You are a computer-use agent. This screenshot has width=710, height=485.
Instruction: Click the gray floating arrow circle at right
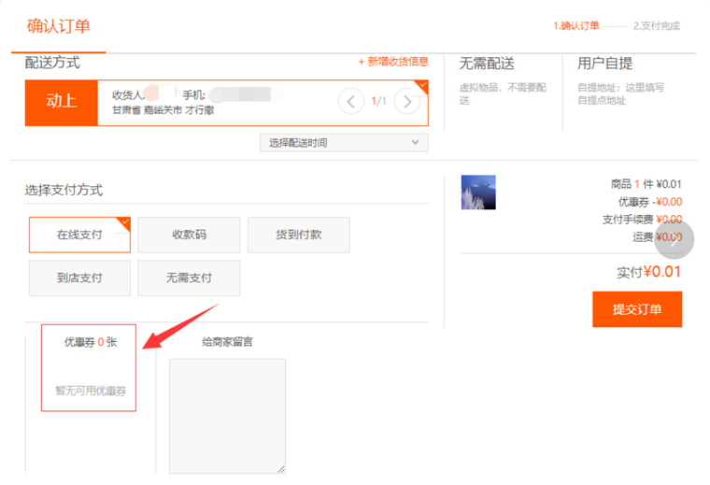tap(674, 238)
